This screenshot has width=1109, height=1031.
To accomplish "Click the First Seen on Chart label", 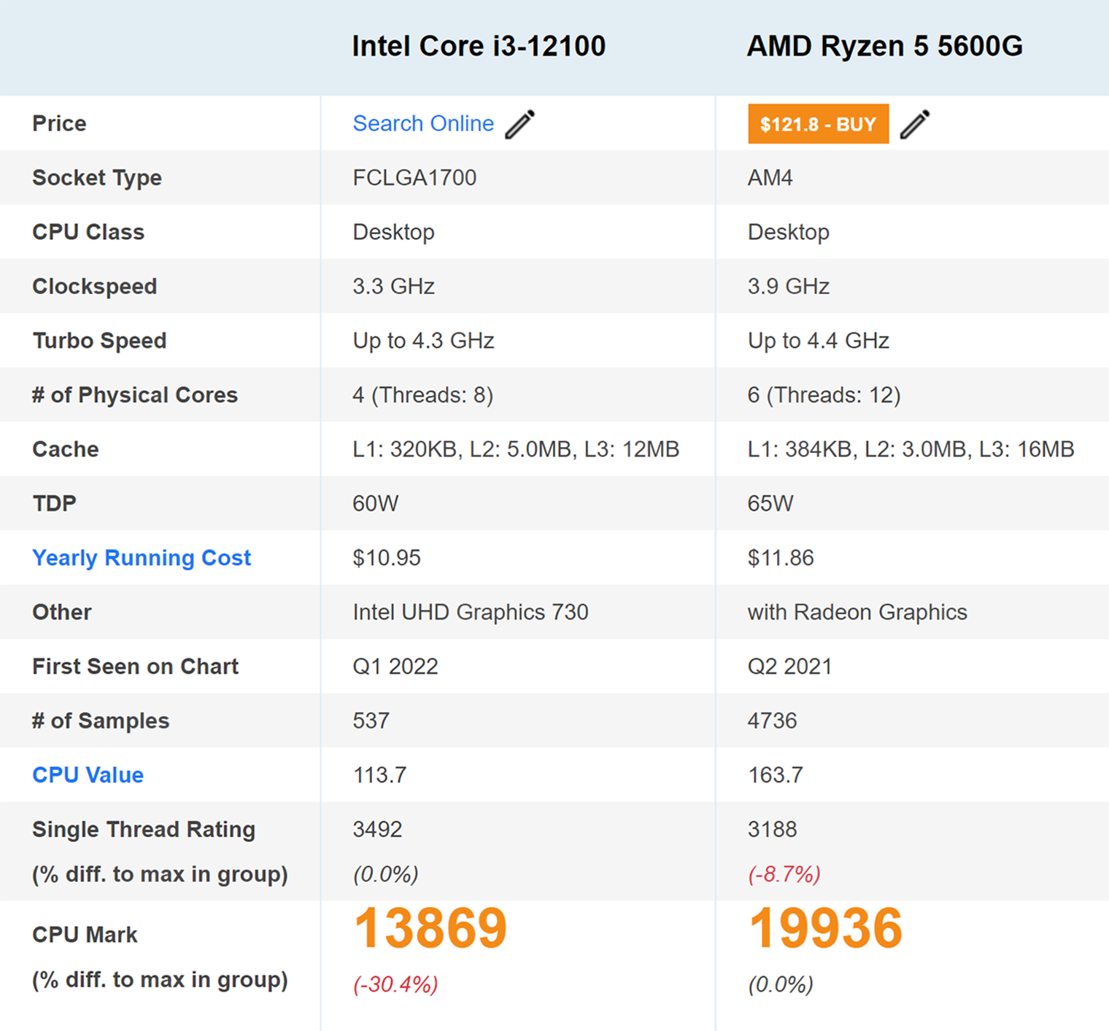I will [x=136, y=666].
